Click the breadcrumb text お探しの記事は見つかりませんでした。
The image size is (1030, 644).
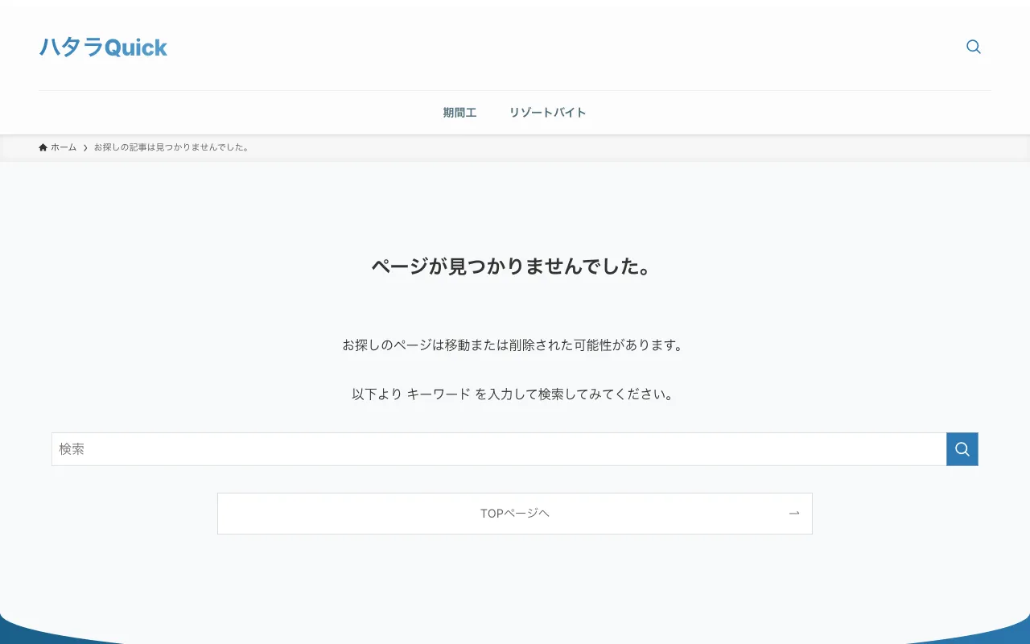click(171, 147)
